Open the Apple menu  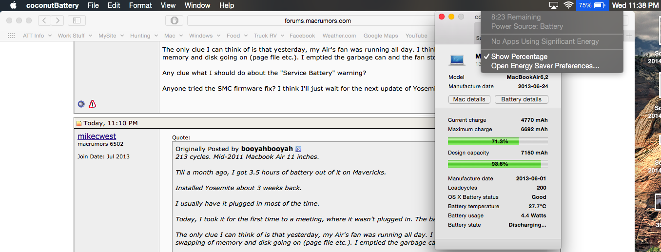13,5
